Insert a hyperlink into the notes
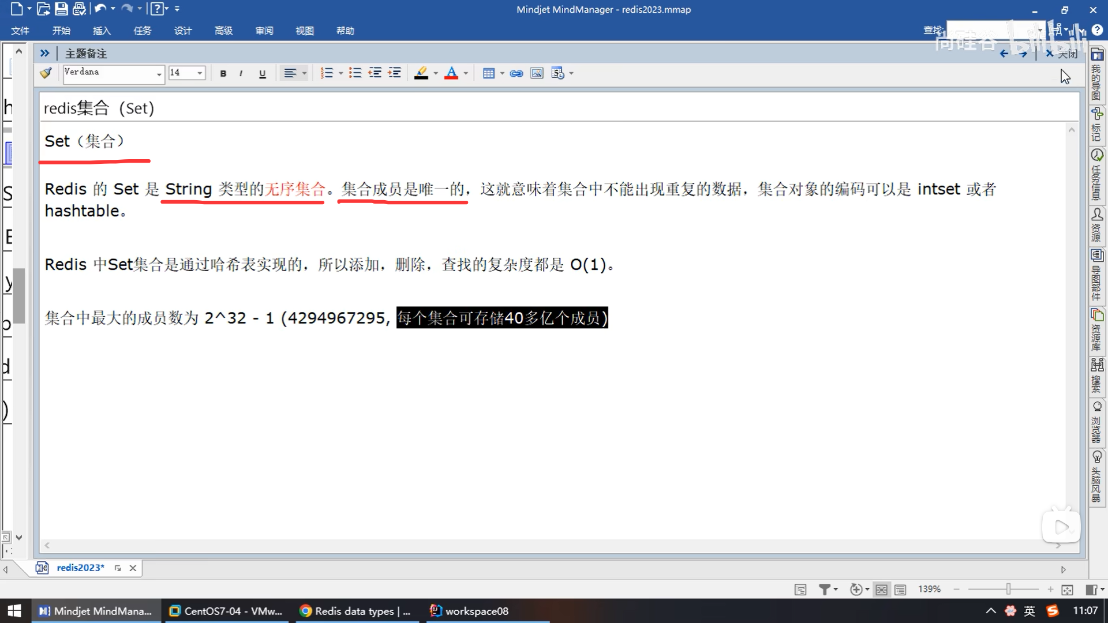Viewport: 1108px width, 623px height. pyautogui.click(x=516, y=73)
